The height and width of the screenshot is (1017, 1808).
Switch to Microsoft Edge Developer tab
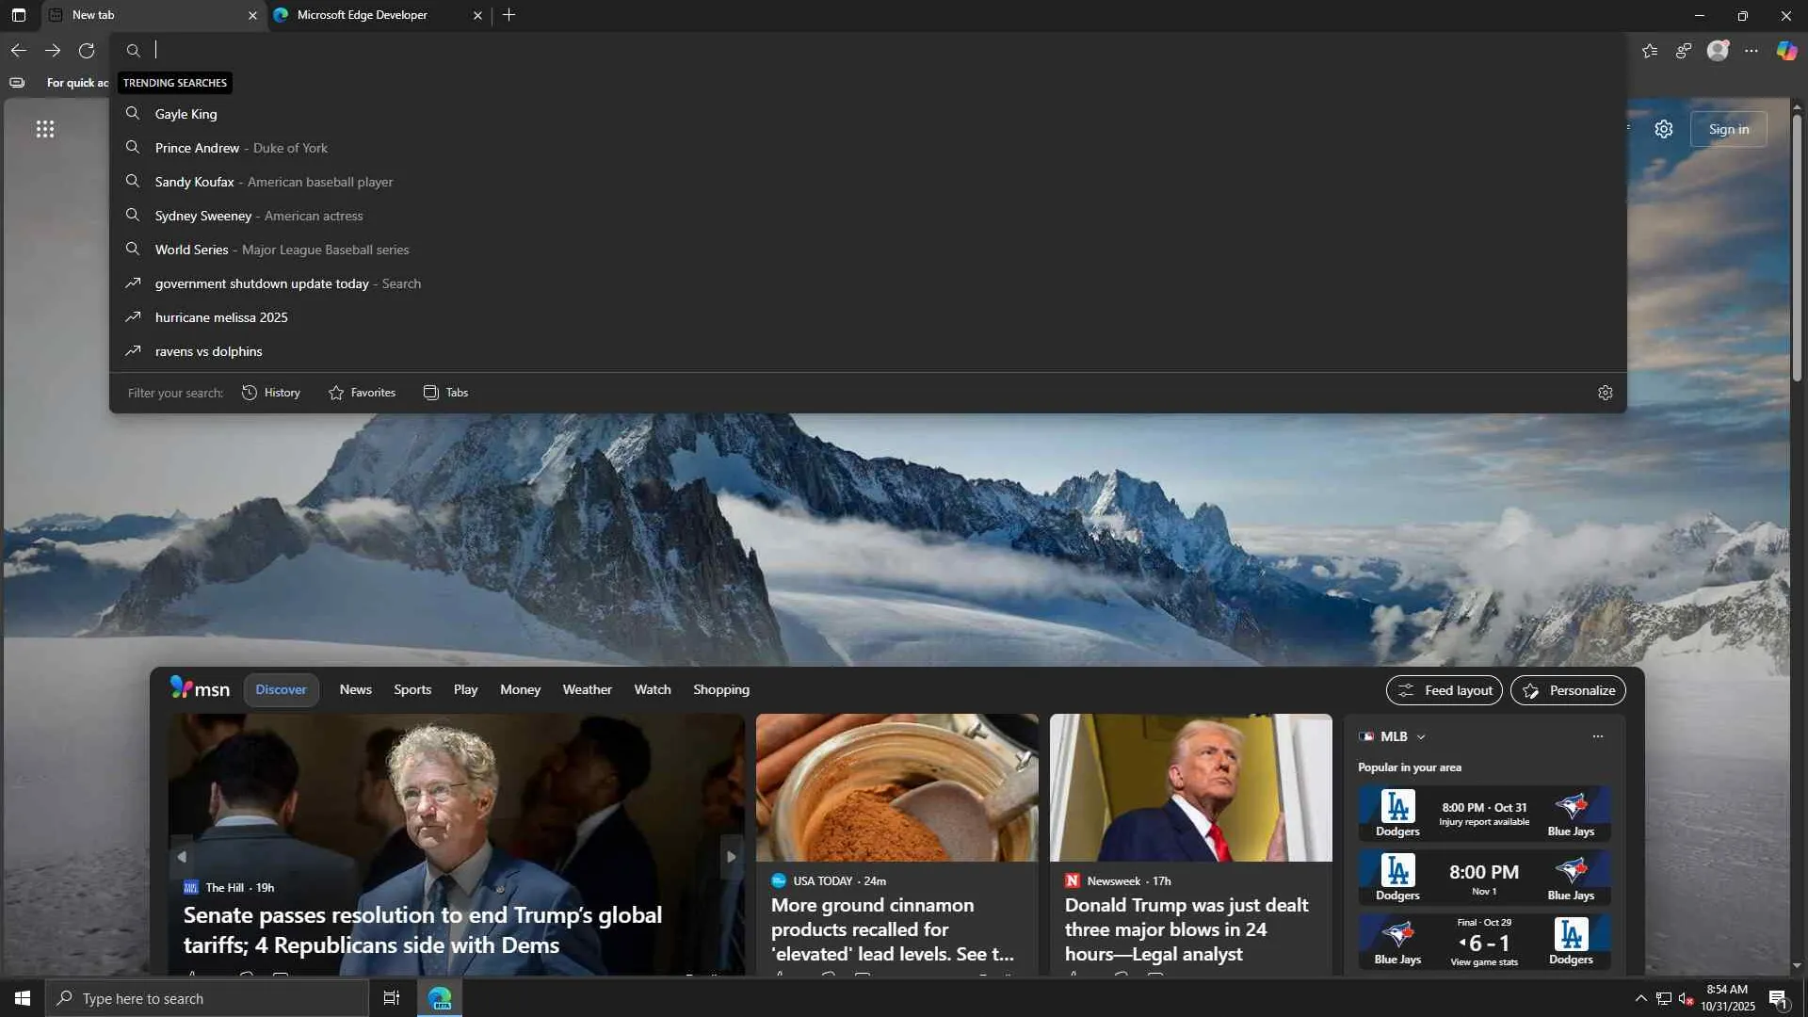363,15
